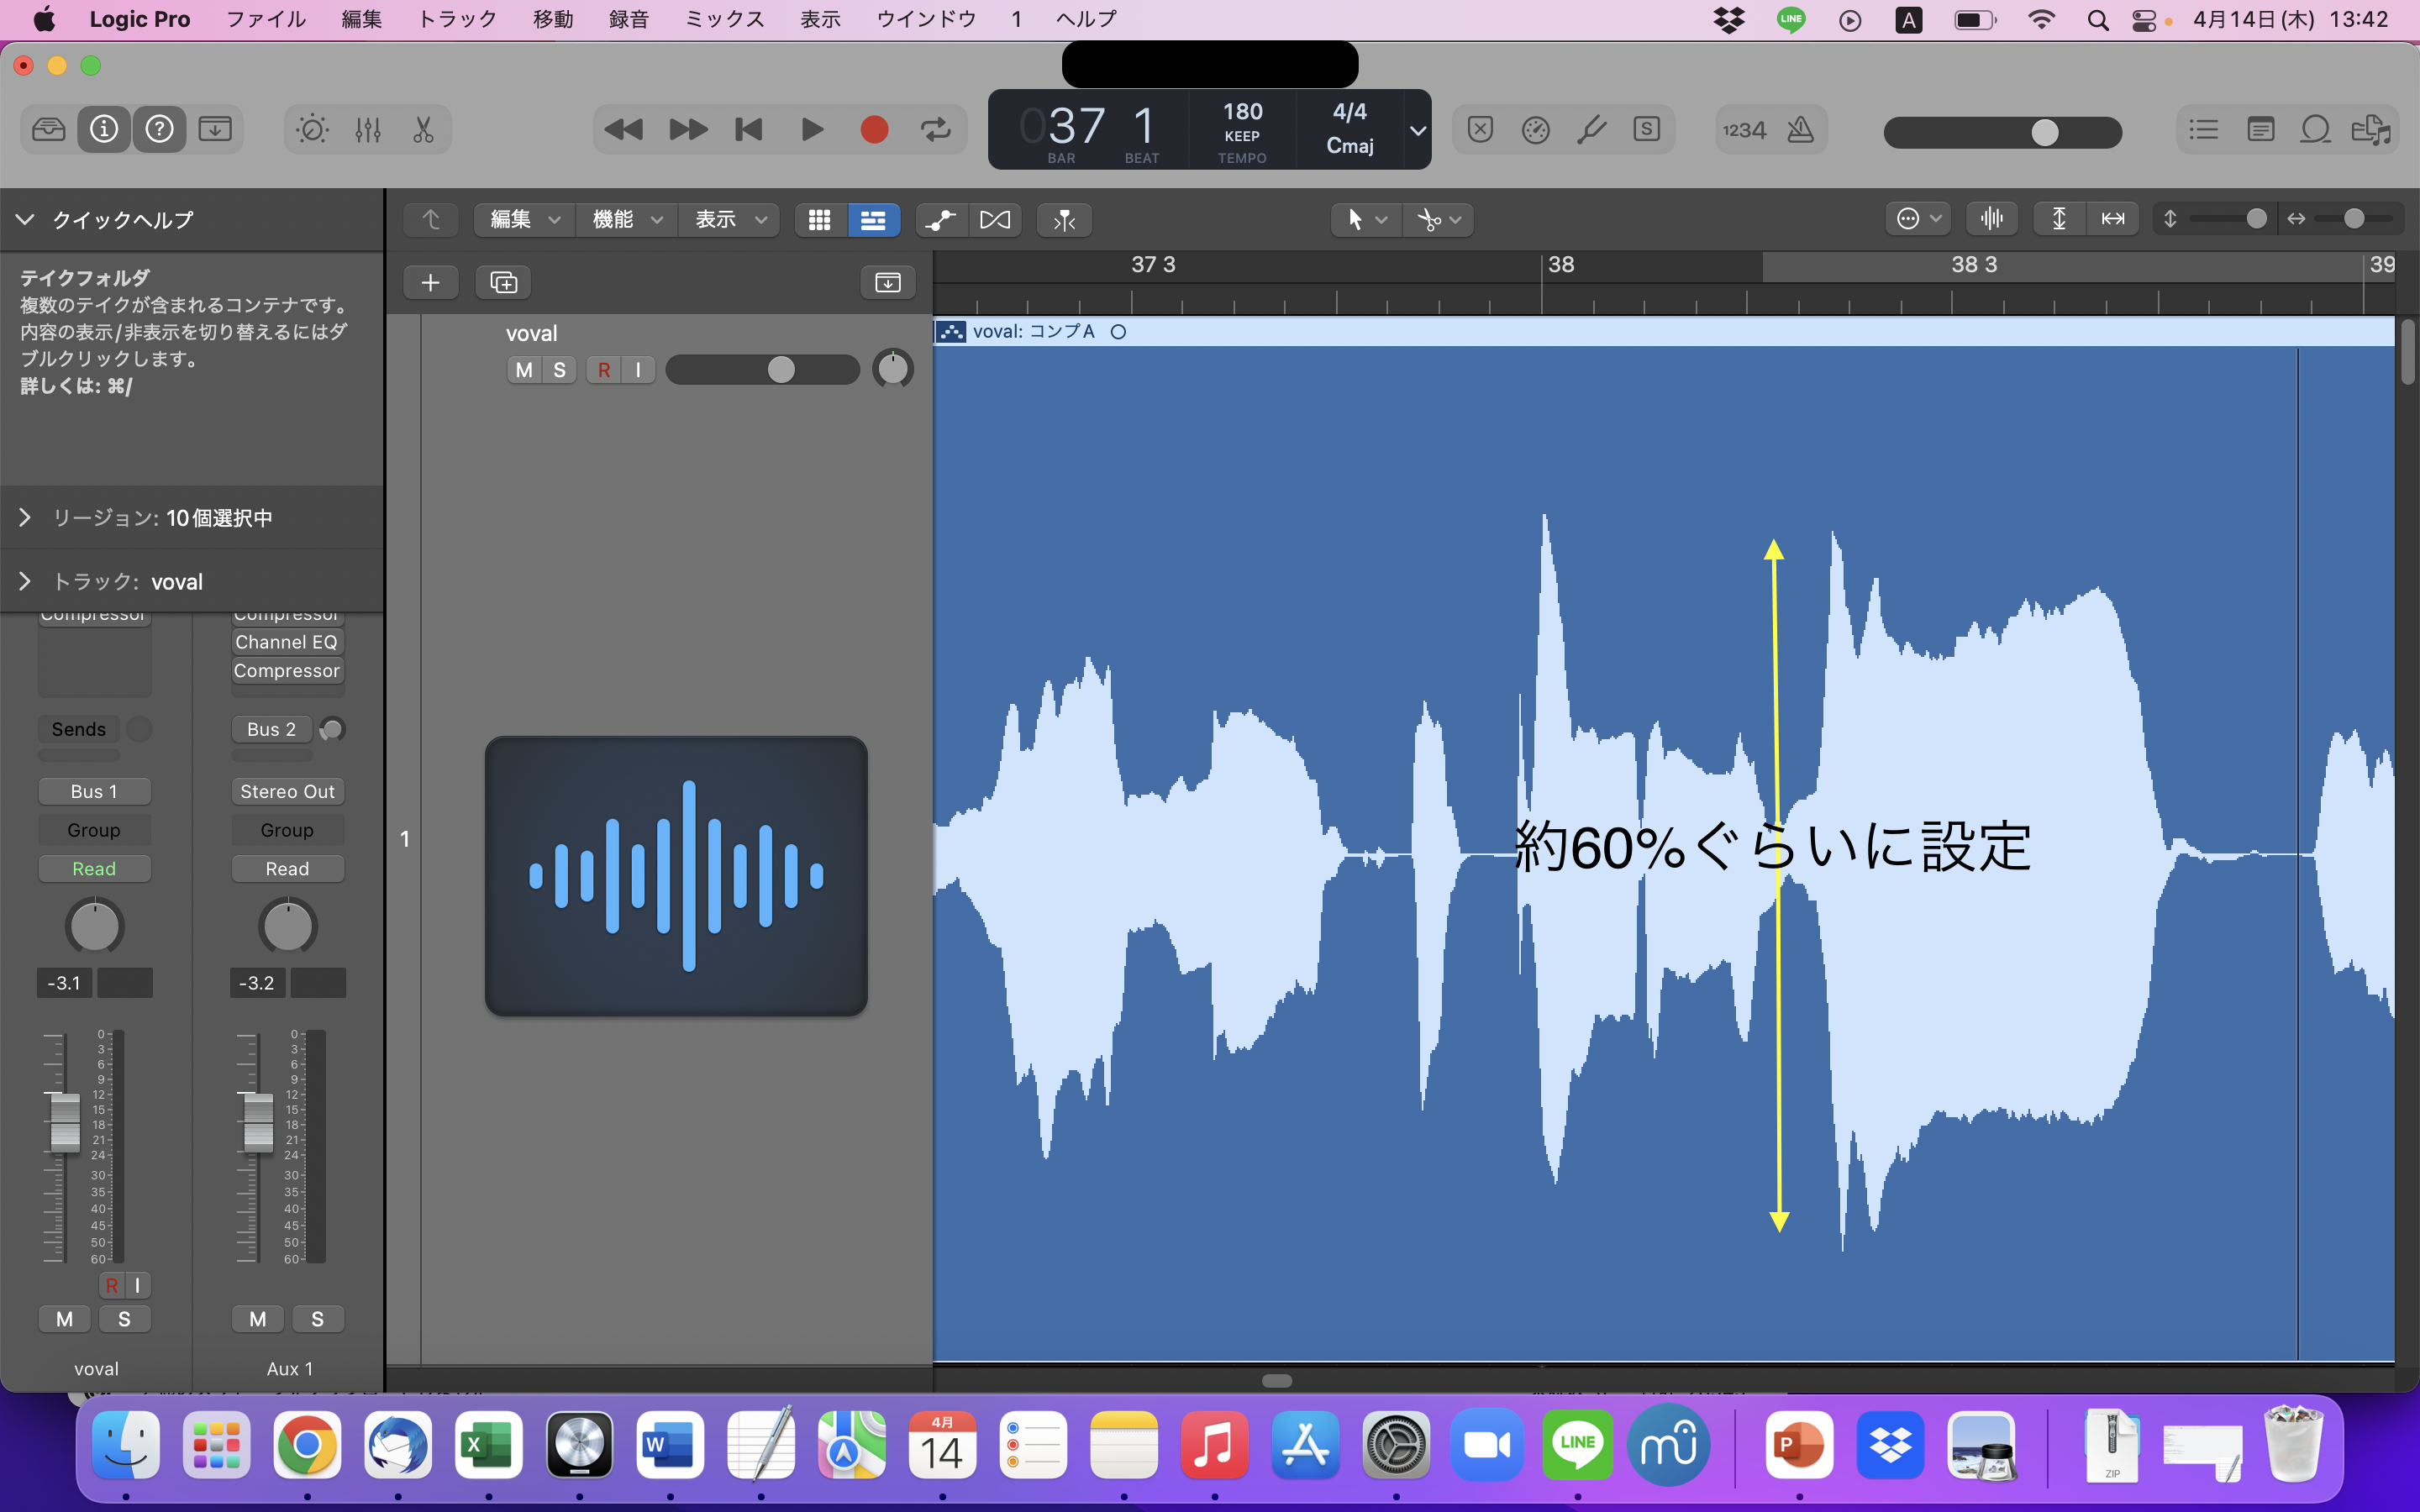Image resolution: width=2420 pixels, height=1512 pixels.
Task: Open the Tuner fork icon
Action: click(1591, 130)
